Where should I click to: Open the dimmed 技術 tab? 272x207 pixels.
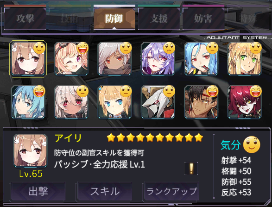coord(70,18)
